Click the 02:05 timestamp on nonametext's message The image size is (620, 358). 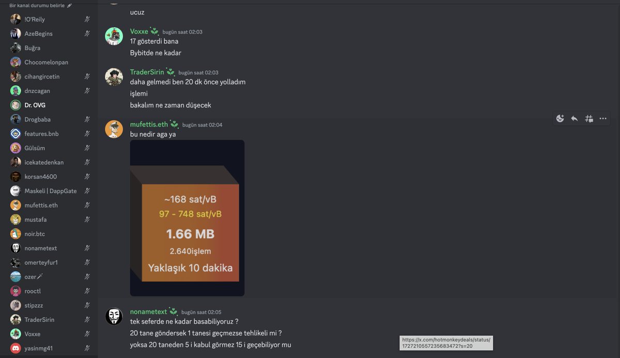202,312
